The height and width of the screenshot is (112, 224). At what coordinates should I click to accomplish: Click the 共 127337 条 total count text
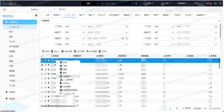(214, 109)
